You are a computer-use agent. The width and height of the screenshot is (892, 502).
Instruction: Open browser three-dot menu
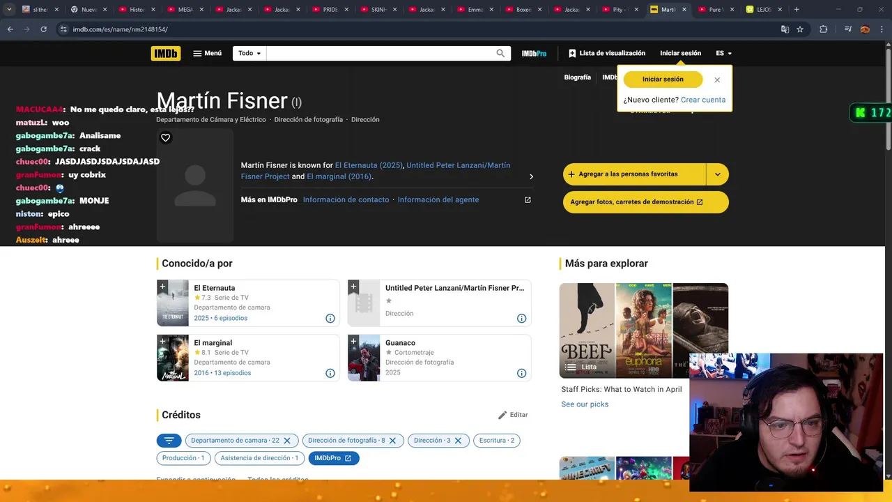coord(882,29)
